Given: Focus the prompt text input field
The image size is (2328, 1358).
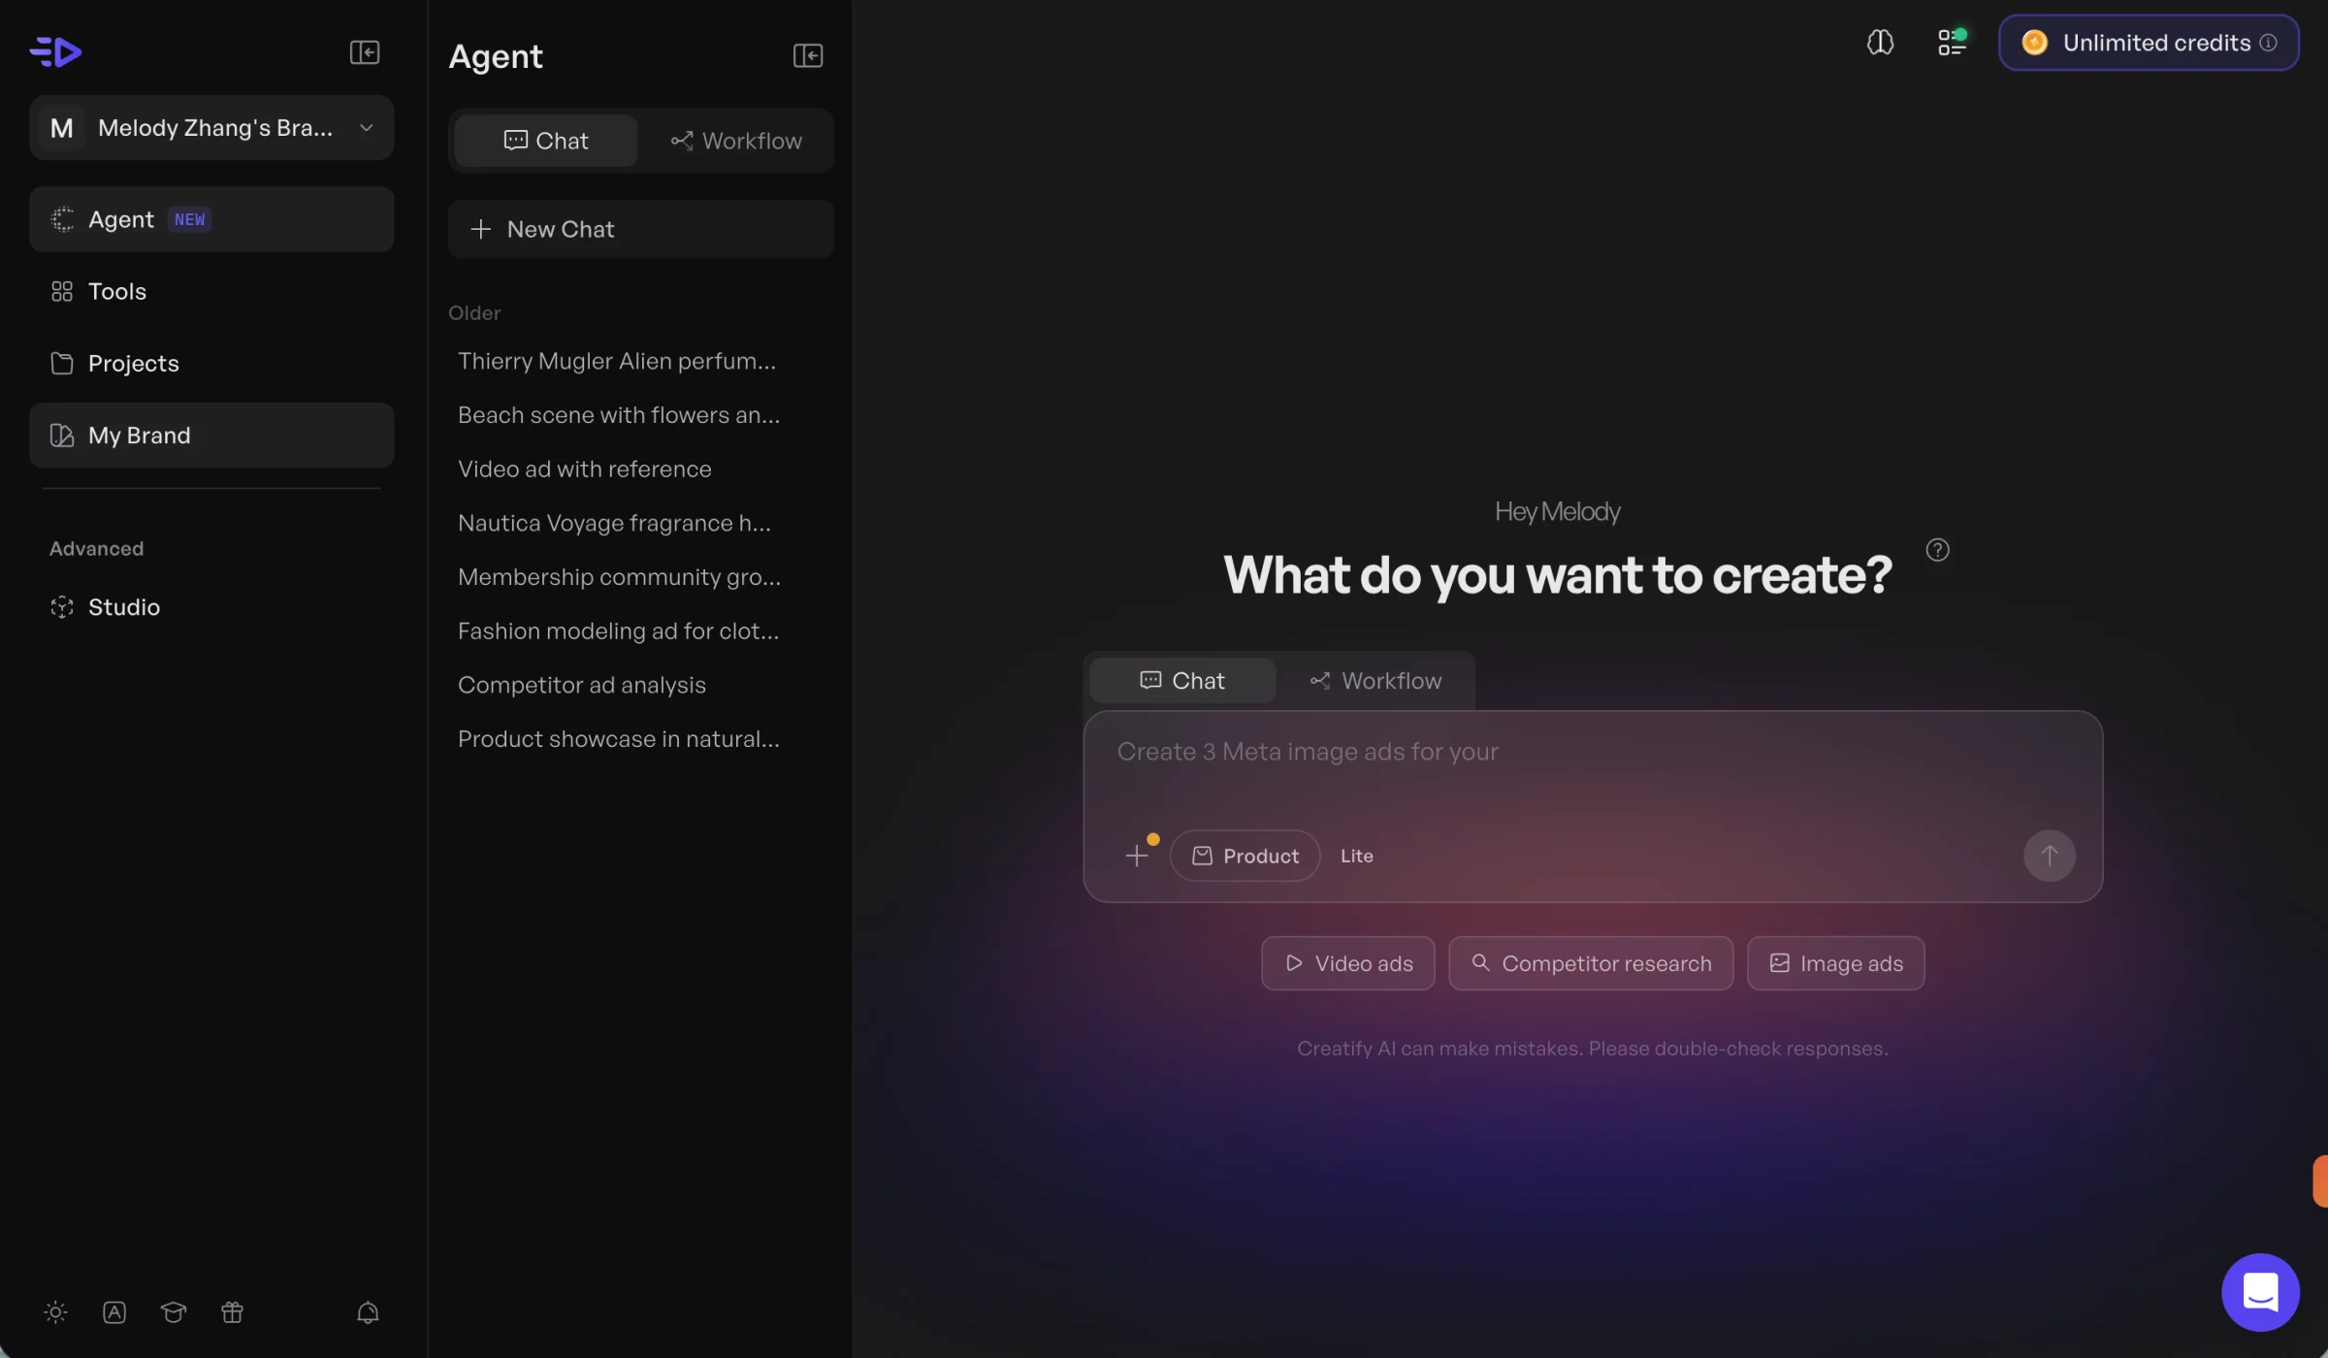Looking at the screenshot, I should coord(1593,766).
